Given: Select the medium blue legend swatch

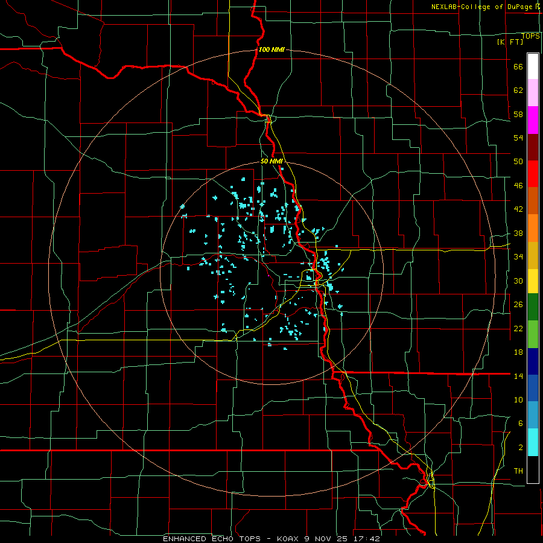Looking at the screenshot, I should (x=533, y=388).
